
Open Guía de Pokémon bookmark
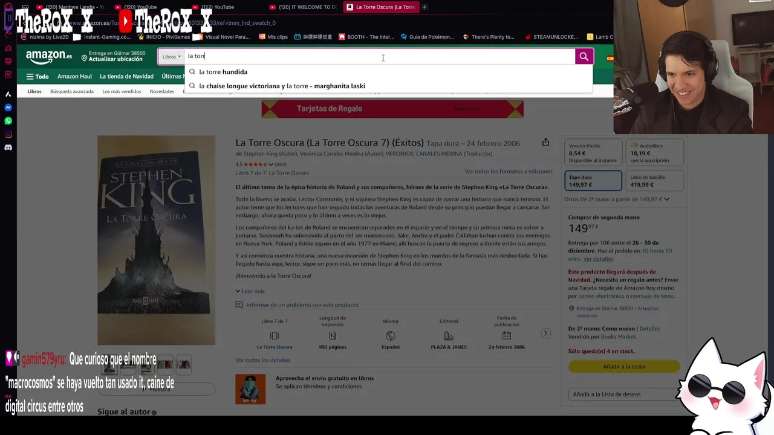[x=427, y=37]
